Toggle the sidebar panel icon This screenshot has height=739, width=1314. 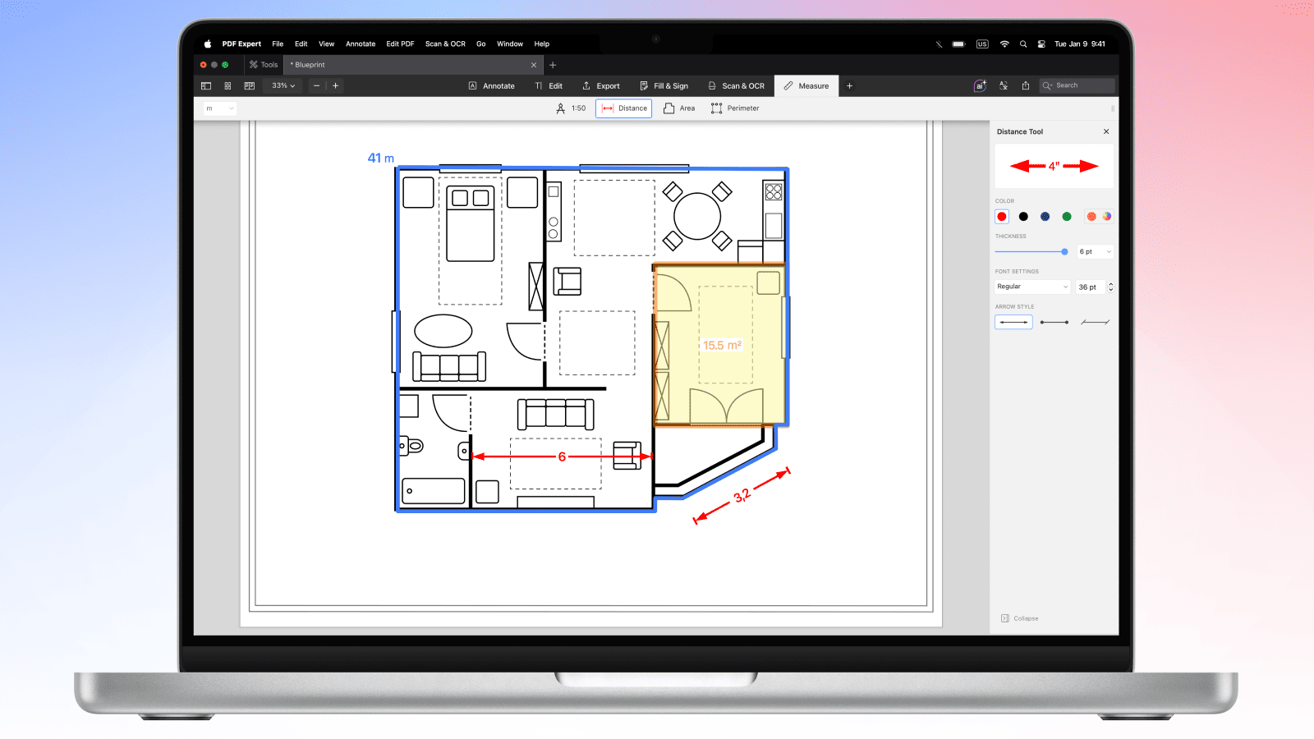[x=206, y=85]
